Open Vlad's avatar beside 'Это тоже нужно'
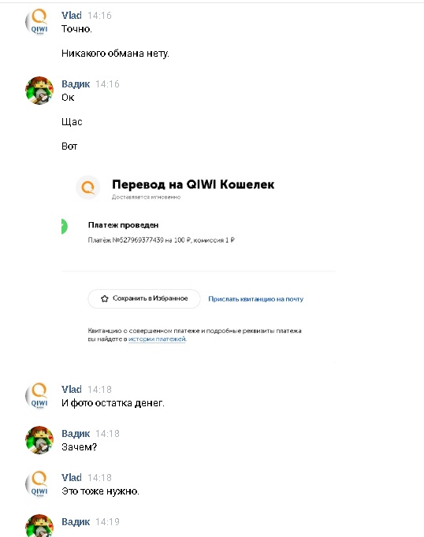 (39, 484)
